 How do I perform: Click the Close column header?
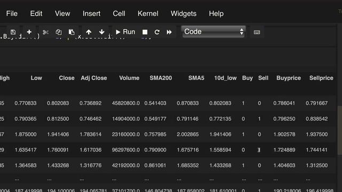pyautogui.click(x=67, y=78)
